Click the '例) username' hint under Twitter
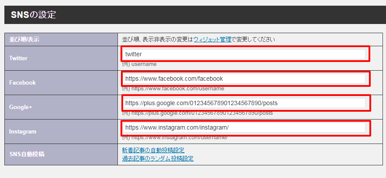Screen dimensions: 386x178 coord(139,64)
